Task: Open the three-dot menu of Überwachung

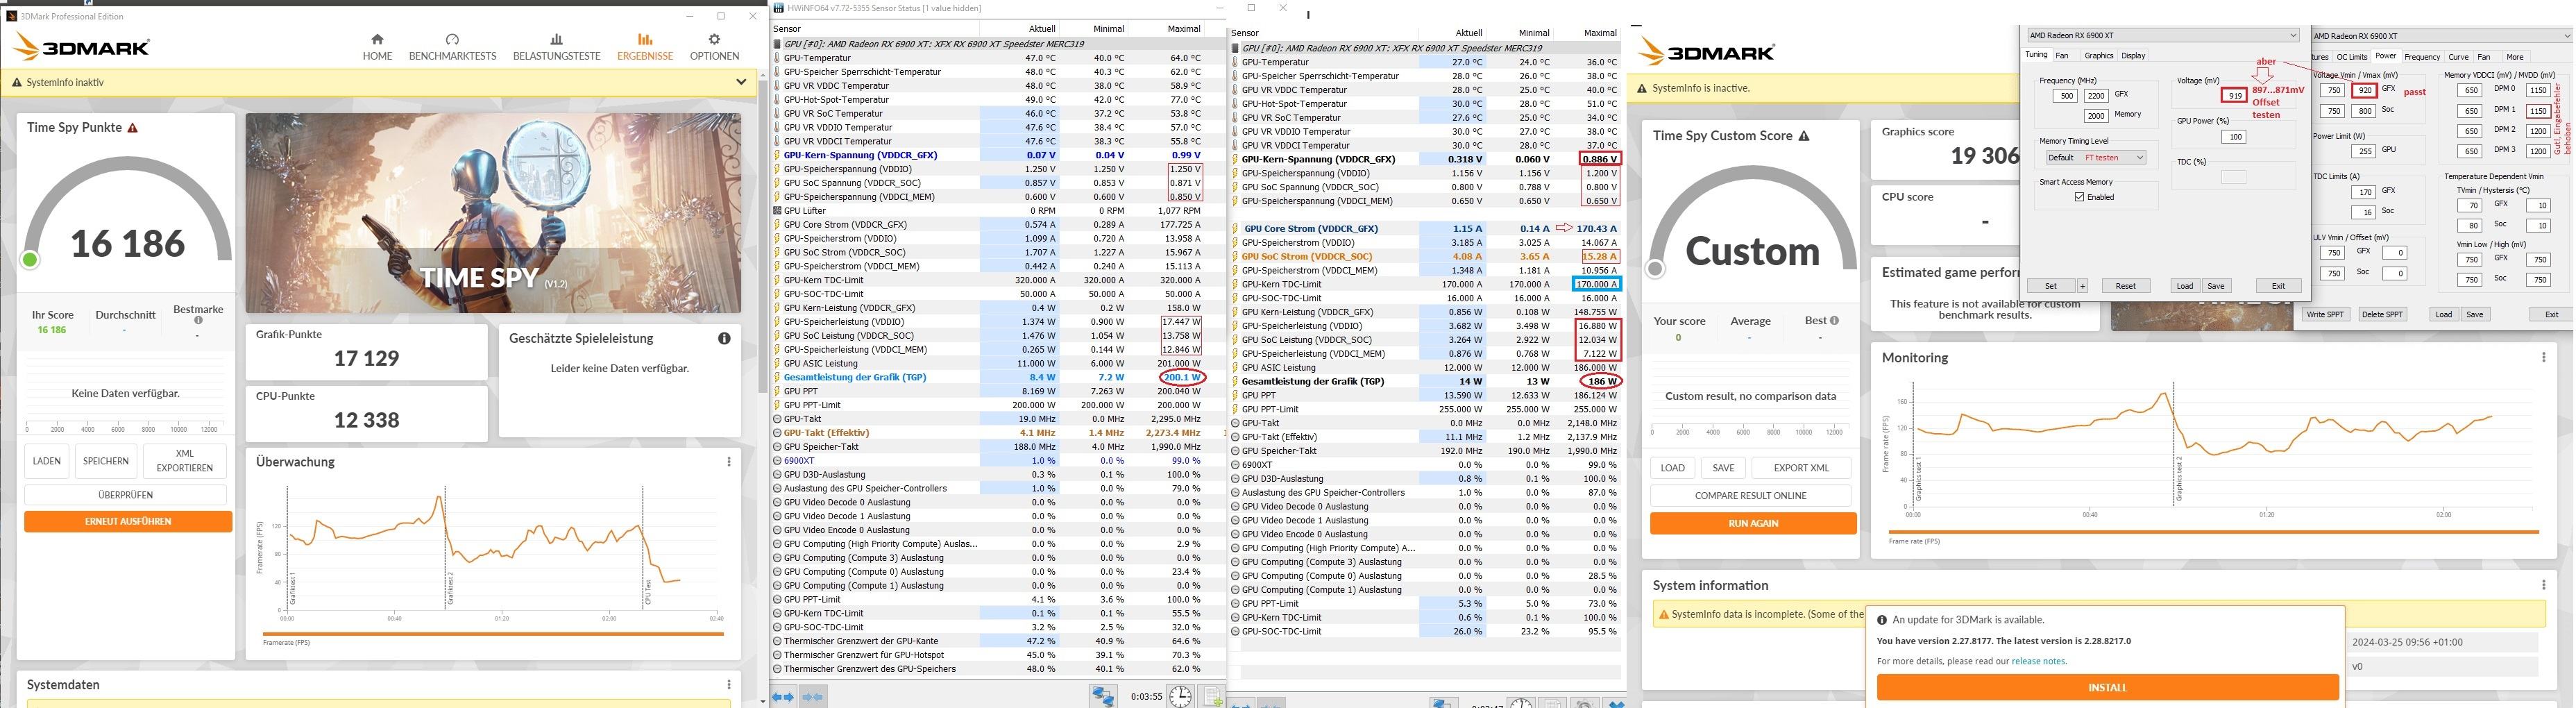Action: [x=729, y=462]
